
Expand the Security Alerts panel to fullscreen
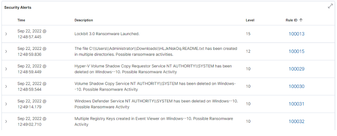tap(330, 6)
